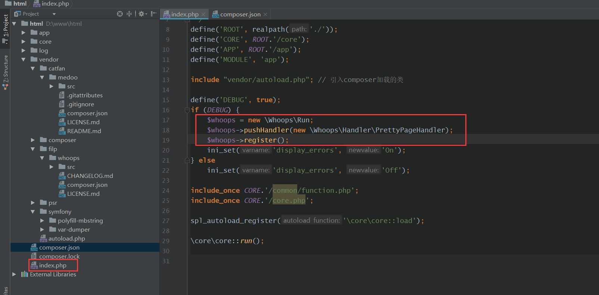Click the index.php breadcrumb in navigation bar

click(51, 3)
